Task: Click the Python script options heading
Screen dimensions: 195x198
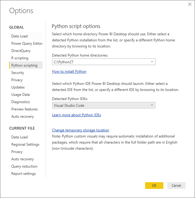Action: 76,26
